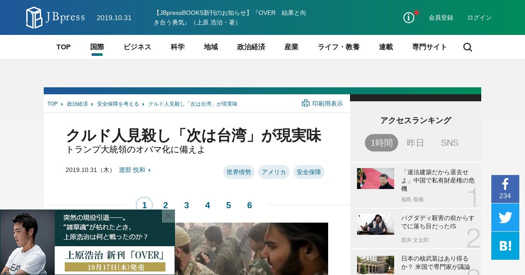Open the Baghdadi ranking thumbnail
The image size is (525, 275).
tap(375, 224)
